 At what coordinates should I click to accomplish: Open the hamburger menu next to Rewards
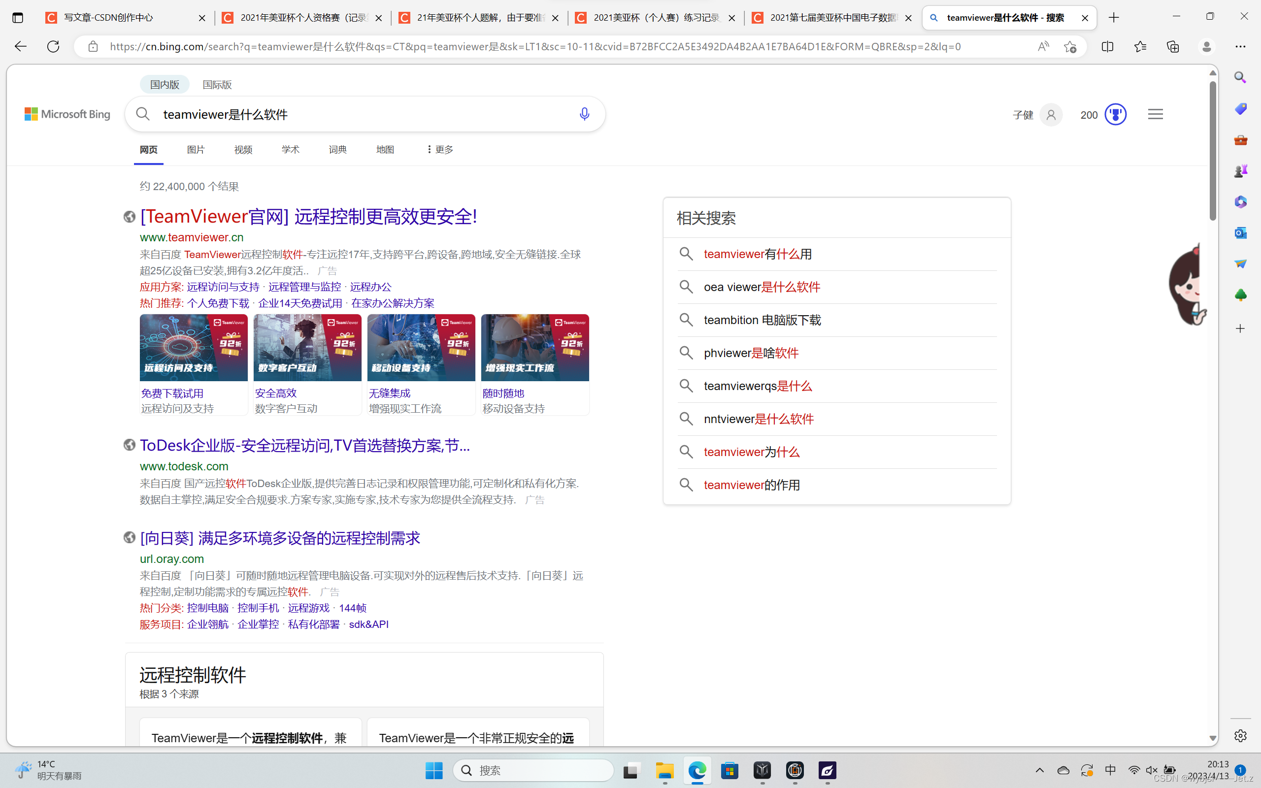tap(1155, 114)
